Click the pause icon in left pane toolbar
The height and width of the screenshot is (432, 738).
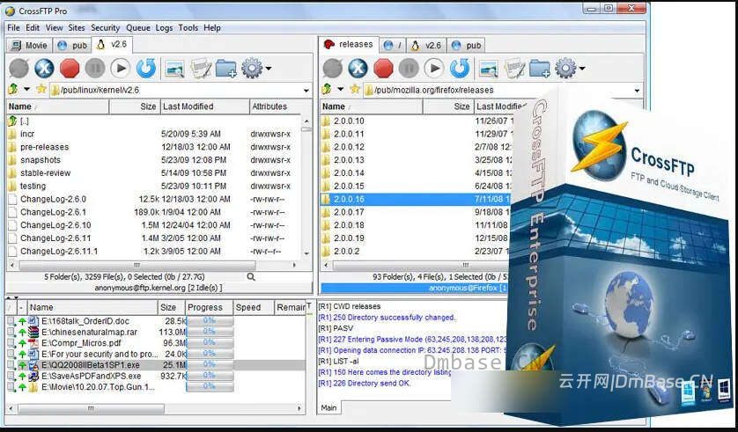(x=95, y=69)
